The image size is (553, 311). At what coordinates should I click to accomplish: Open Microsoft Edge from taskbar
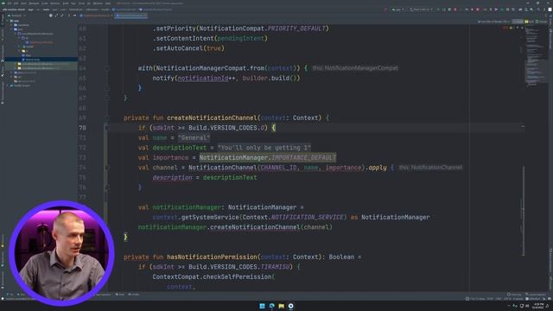[271, 306]
